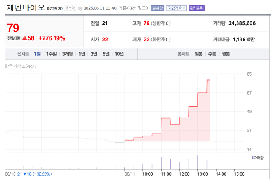Click the 봉차트 label
The width and height of the screenshot is (271, 179).
pyautogui.click(x=183, y=54)
